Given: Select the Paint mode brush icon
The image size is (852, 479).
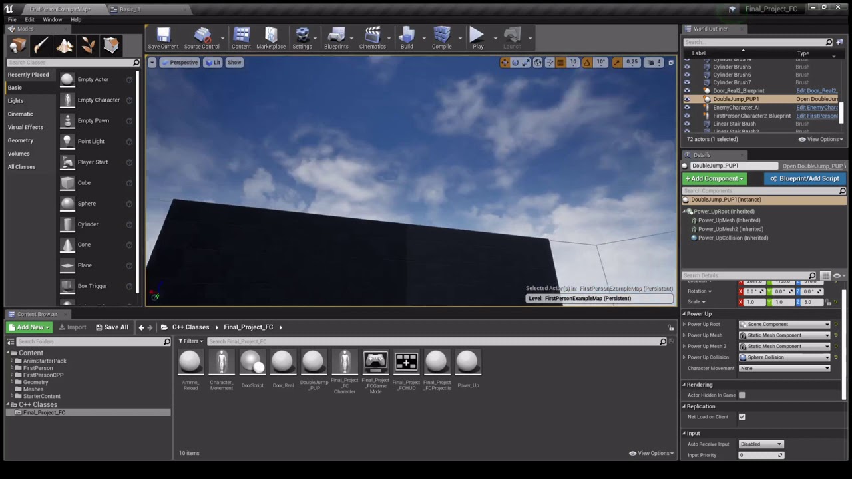Looking at the screenshot, I should point(41,45).
